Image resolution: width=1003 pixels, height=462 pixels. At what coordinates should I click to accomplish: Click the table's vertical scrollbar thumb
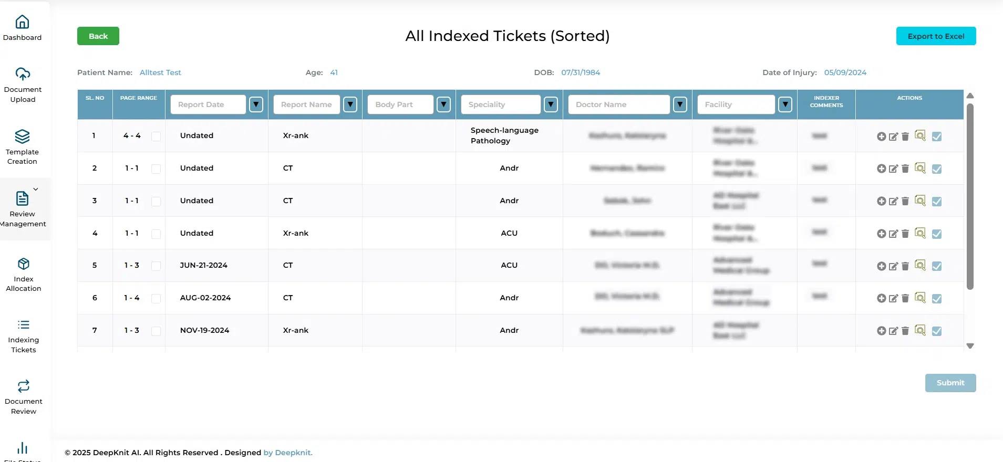click(x=970, y=197)
